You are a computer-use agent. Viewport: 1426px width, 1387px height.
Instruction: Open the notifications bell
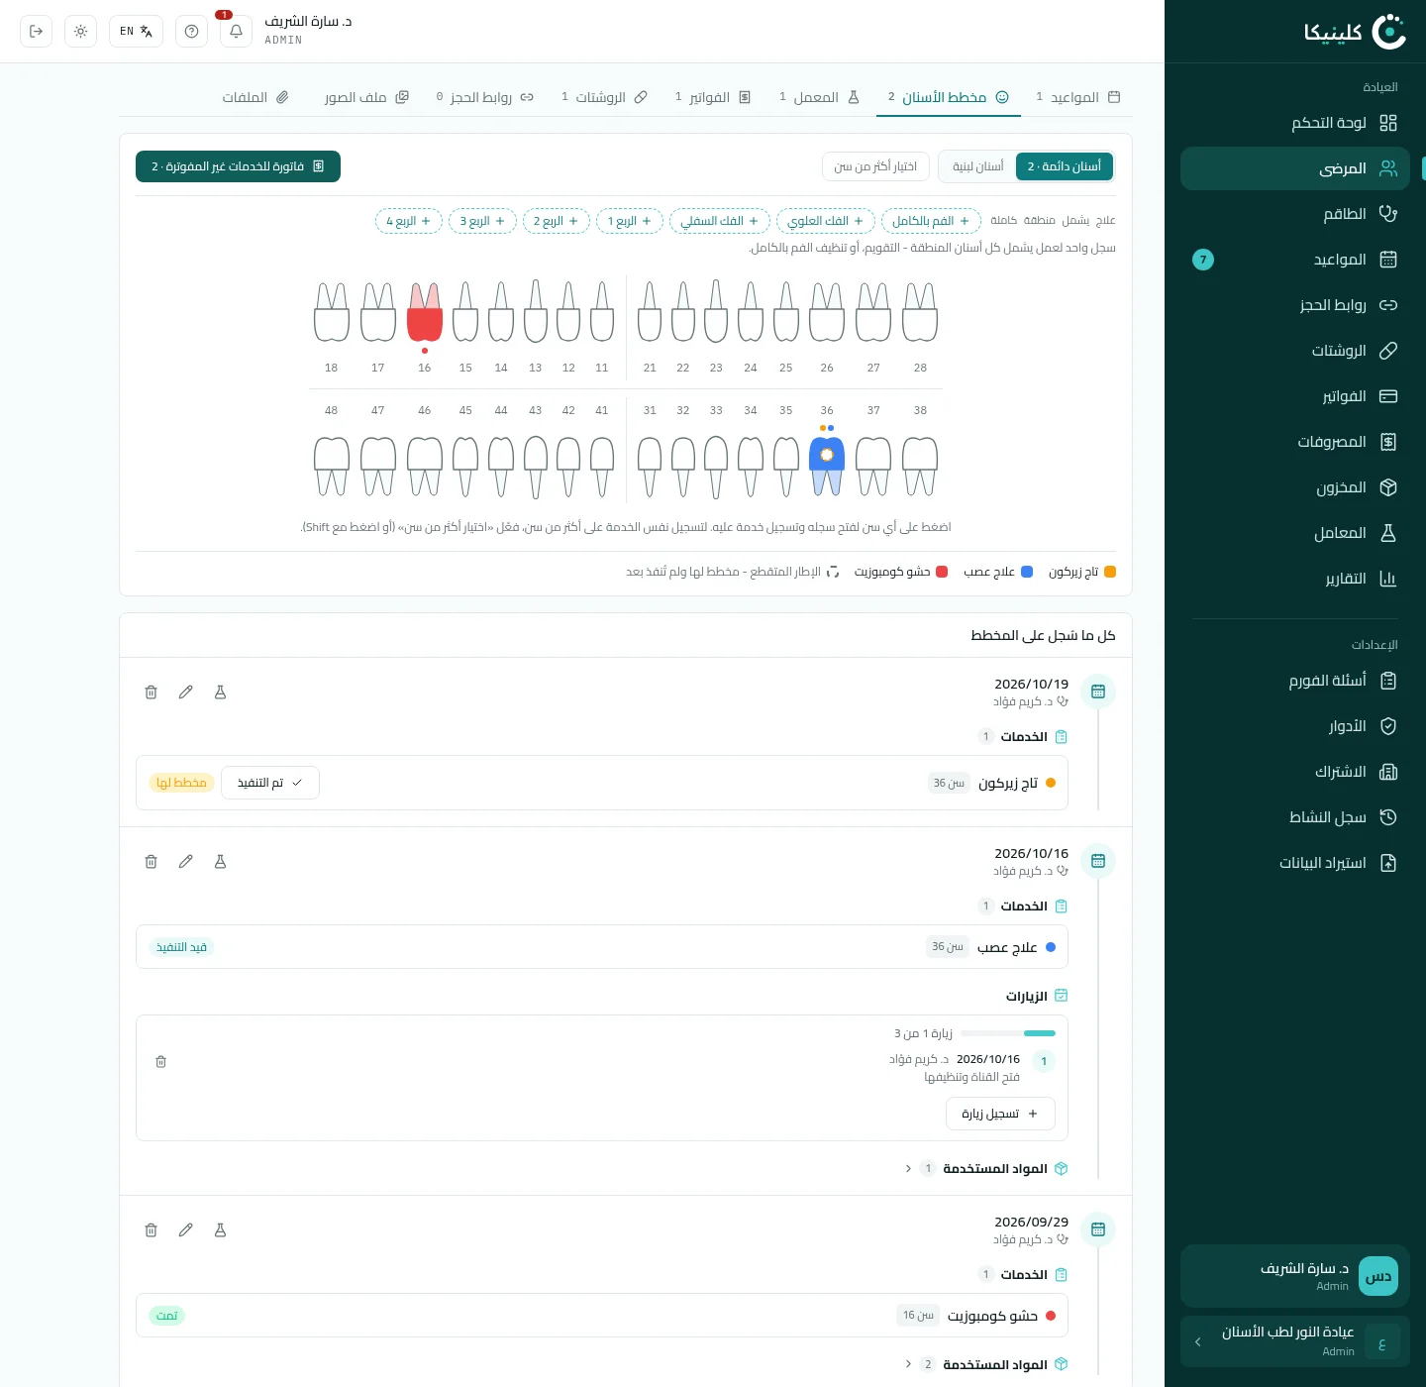tap(236, 31)
